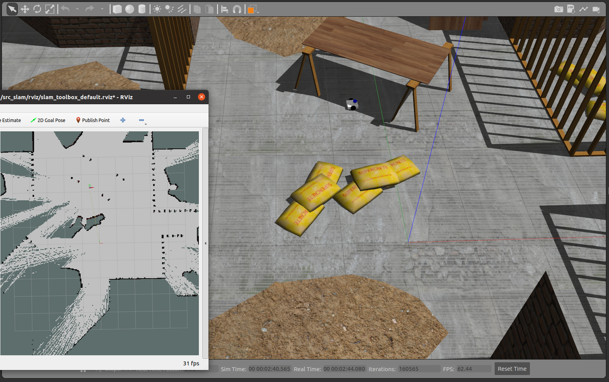
Task: Click the Redo arrow in Gazebo toolbar
Action: coord(90,9)
